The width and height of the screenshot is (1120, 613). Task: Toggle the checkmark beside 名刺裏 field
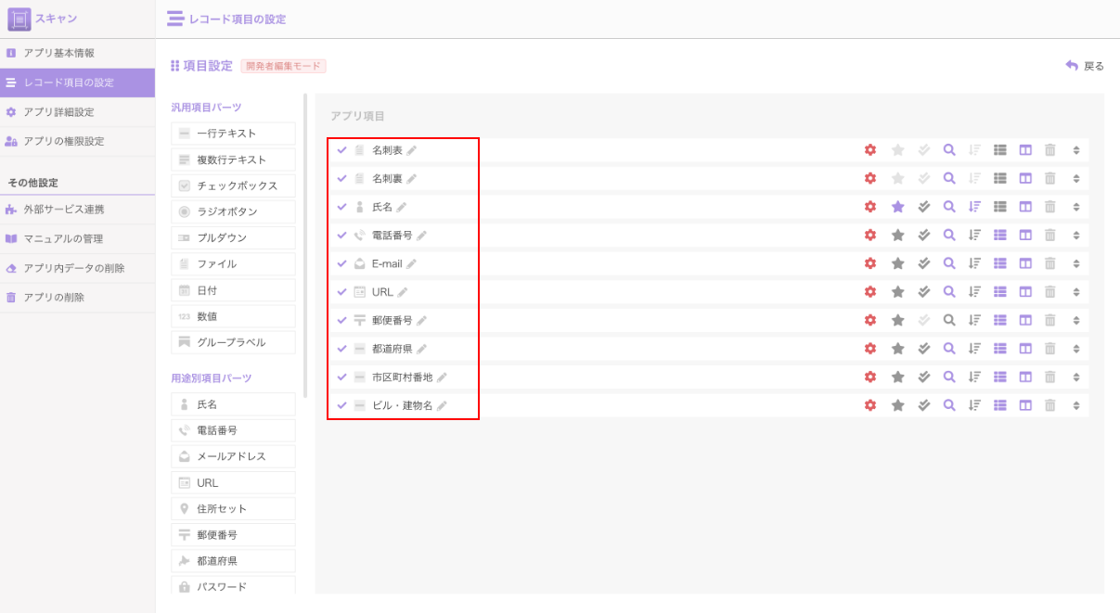click(x=341, y=178)
